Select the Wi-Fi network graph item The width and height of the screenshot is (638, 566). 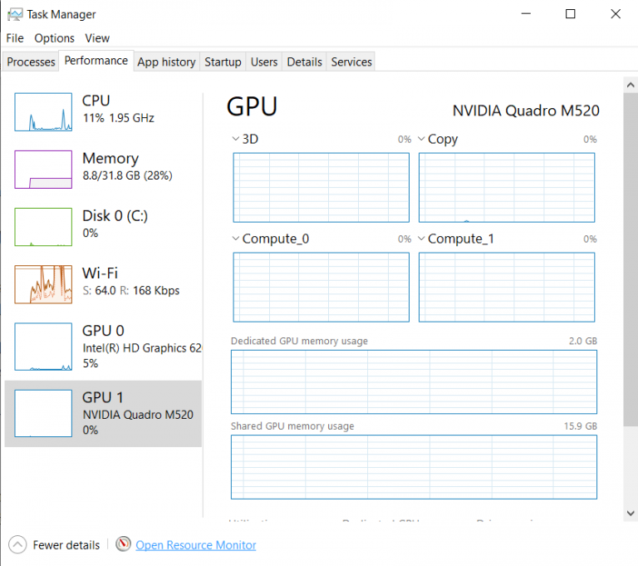pyautogui.click(x=43, y=284)
